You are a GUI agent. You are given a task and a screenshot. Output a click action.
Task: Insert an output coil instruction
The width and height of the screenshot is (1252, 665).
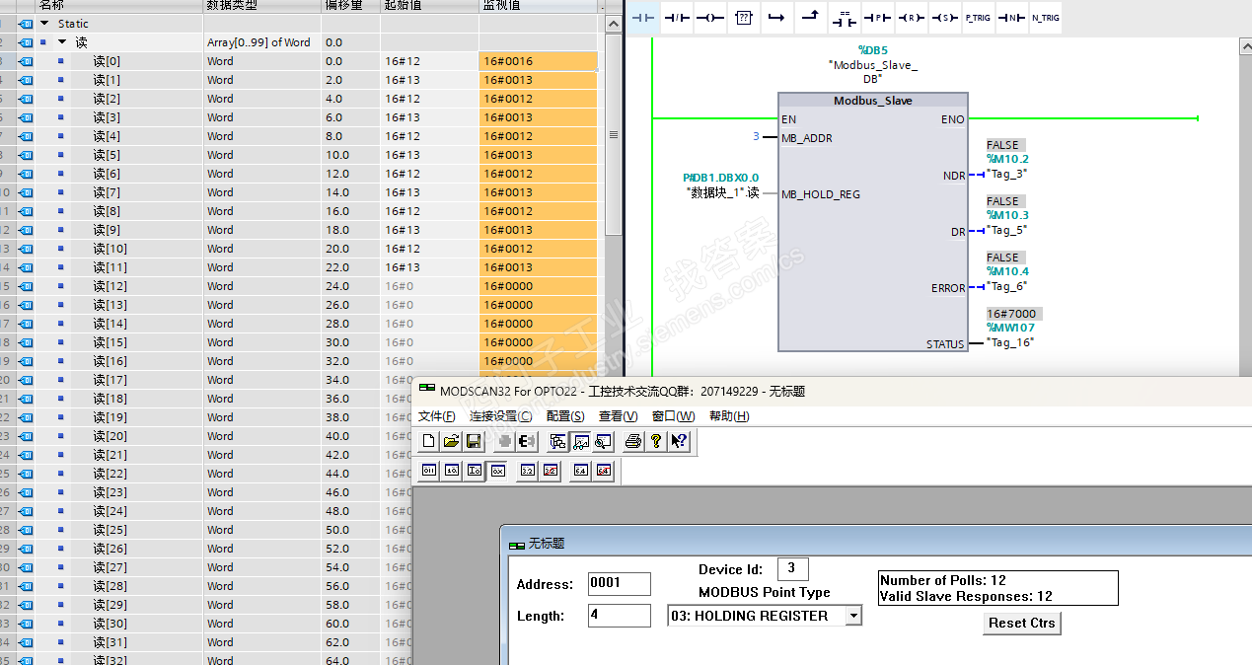[x=710, y=18]
